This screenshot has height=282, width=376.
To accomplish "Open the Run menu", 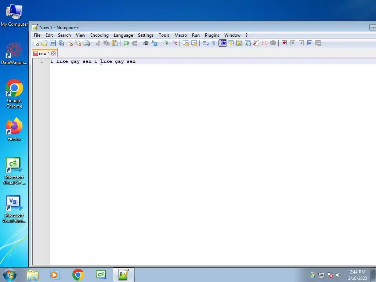I will click(x=196, y=35).
